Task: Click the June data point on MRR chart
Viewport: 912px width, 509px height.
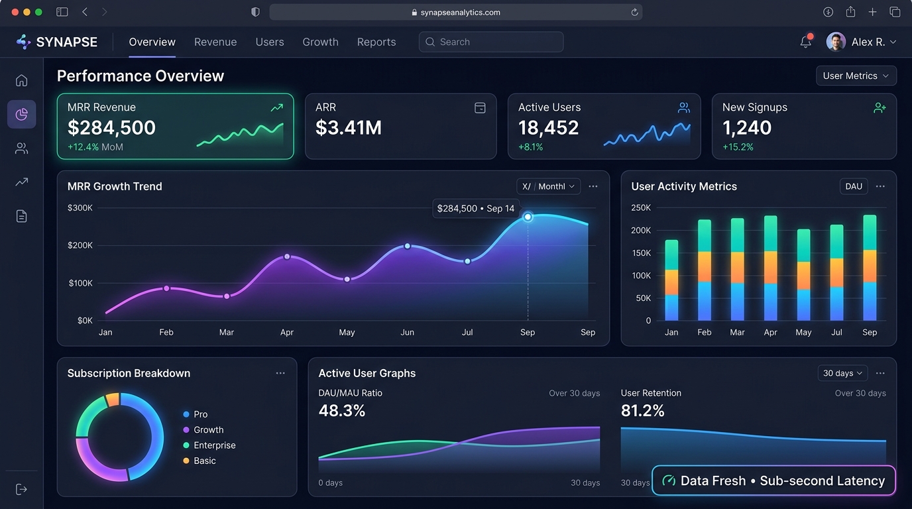Action: click(x=408, y=246)
